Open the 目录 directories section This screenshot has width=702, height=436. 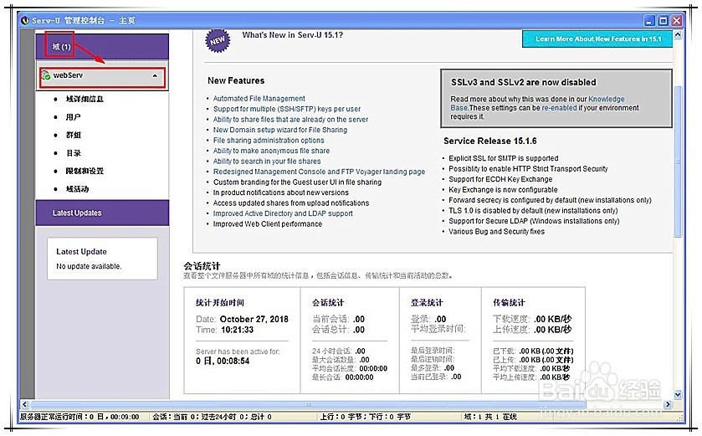click(x=74, y=153)
